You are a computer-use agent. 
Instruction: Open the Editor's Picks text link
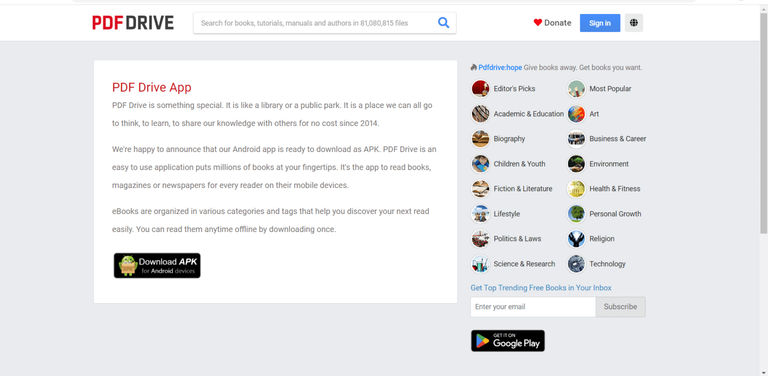point(514,89)
